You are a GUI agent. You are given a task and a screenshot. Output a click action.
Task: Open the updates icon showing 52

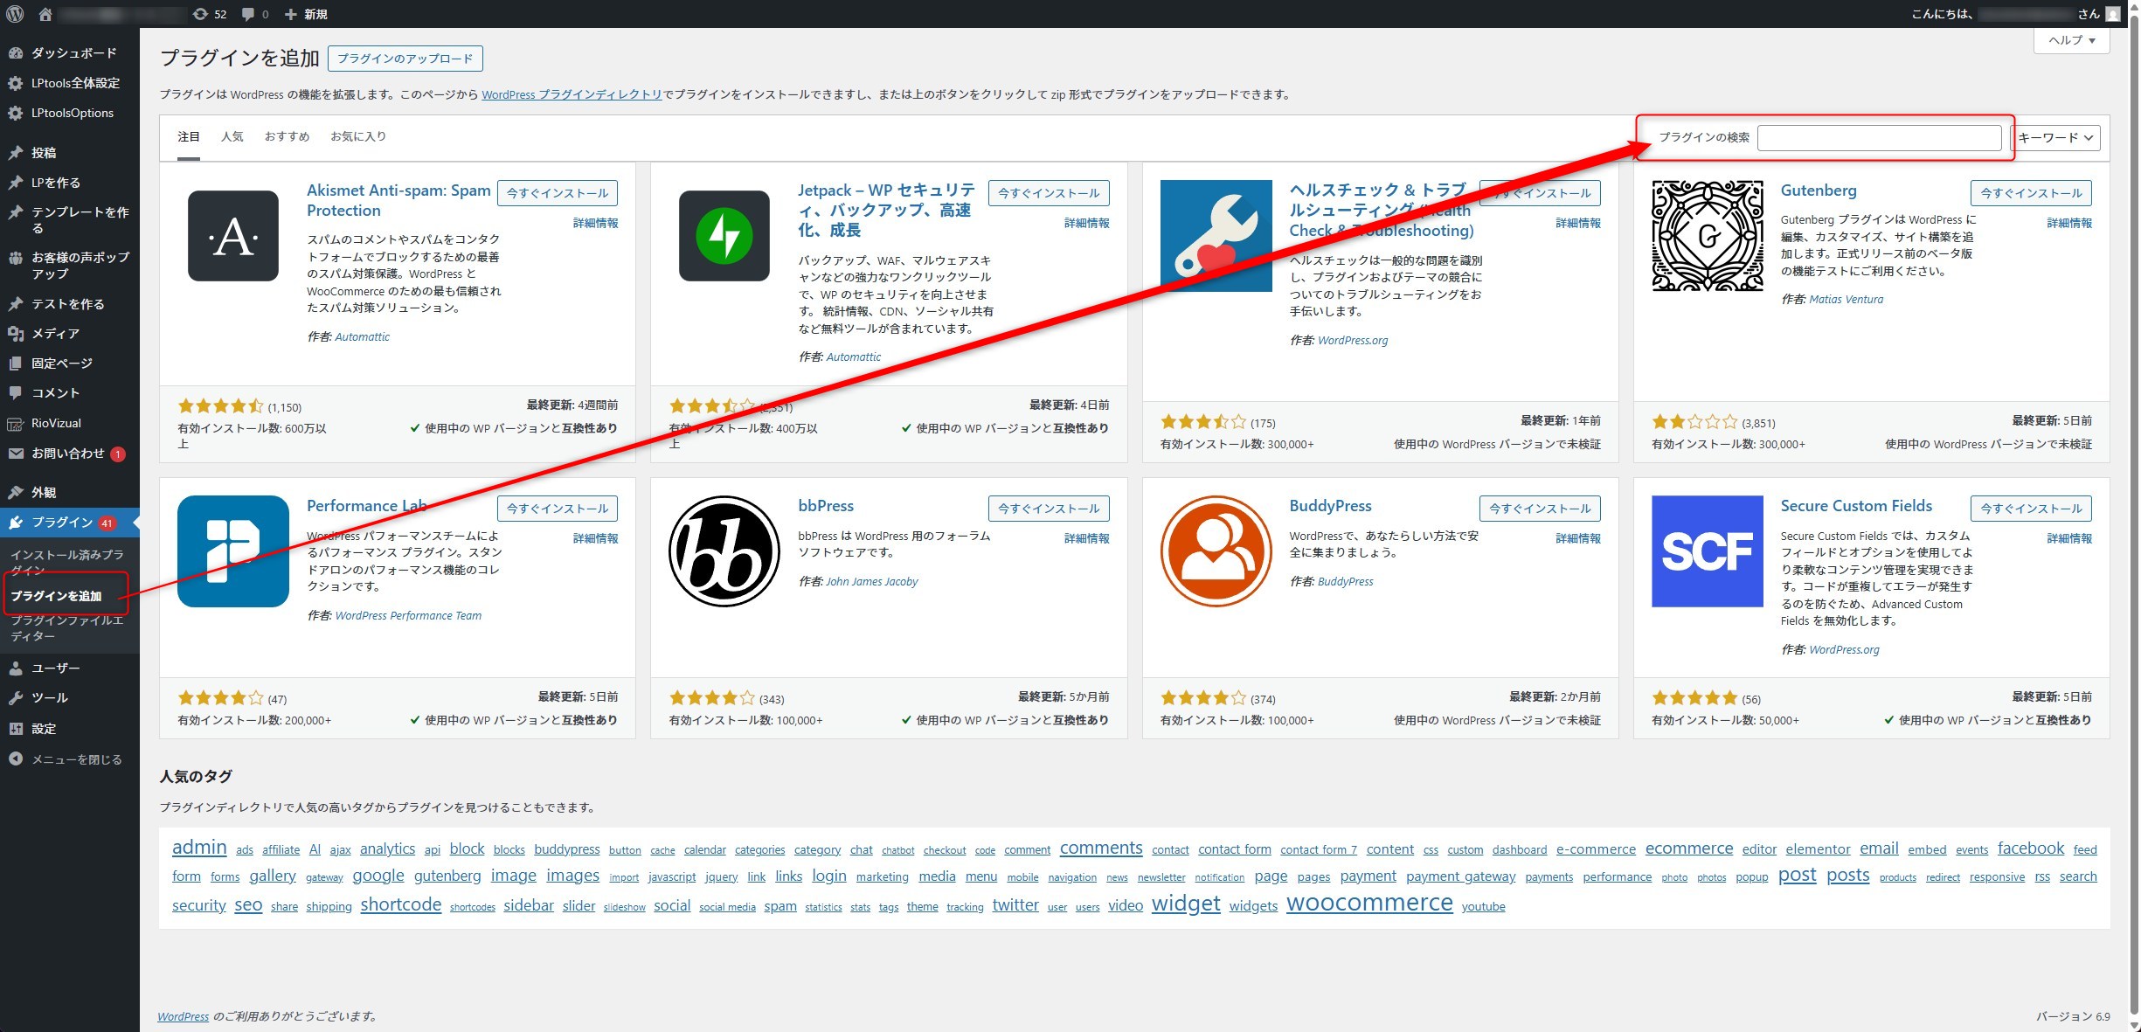click(209, 14)
